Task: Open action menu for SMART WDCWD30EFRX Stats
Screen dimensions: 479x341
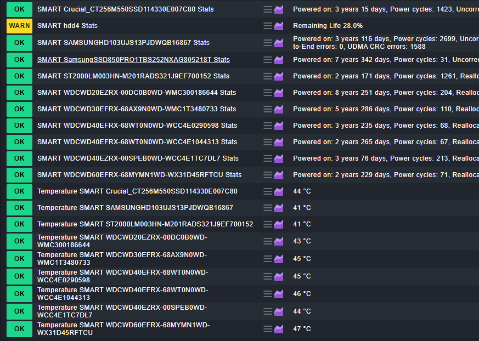Action: [x=268, y=109]
